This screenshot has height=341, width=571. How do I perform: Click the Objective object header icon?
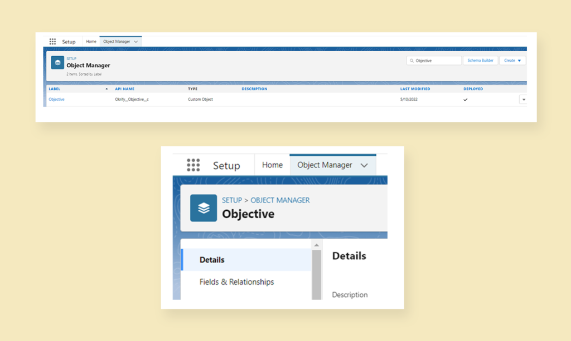tap(203, 208)
